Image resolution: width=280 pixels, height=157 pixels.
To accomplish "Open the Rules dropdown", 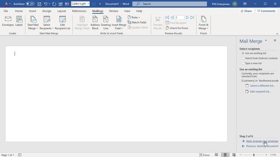I will (134, 17).
